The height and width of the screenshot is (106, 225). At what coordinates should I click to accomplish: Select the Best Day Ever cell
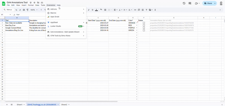pos(17,25)
